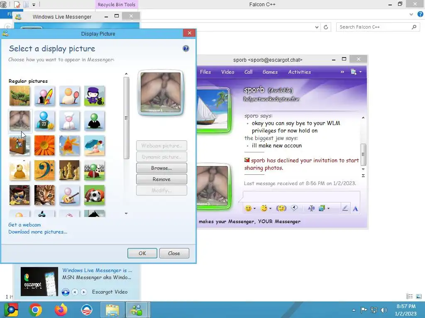Click the Remove button
This screenshot has width=425, height=318.
pos(161,179)
